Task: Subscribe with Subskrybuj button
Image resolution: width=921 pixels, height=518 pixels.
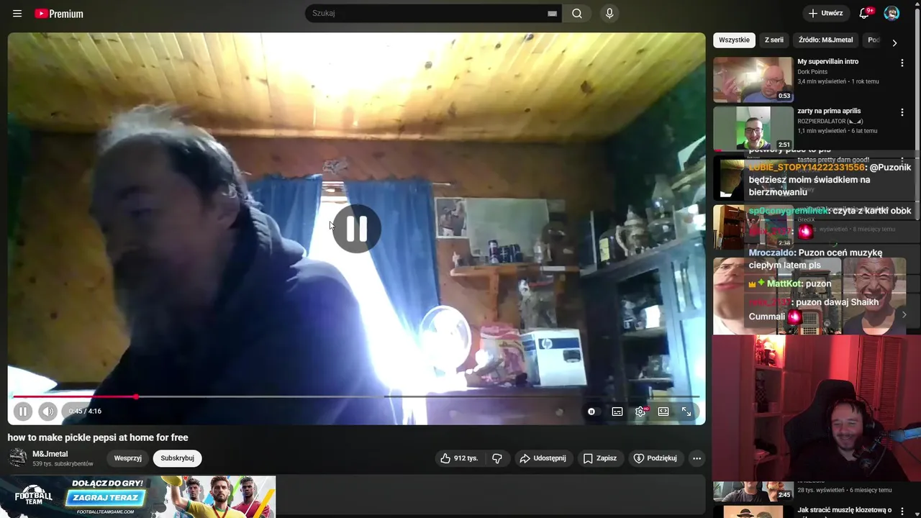Action: click(177, 458)
